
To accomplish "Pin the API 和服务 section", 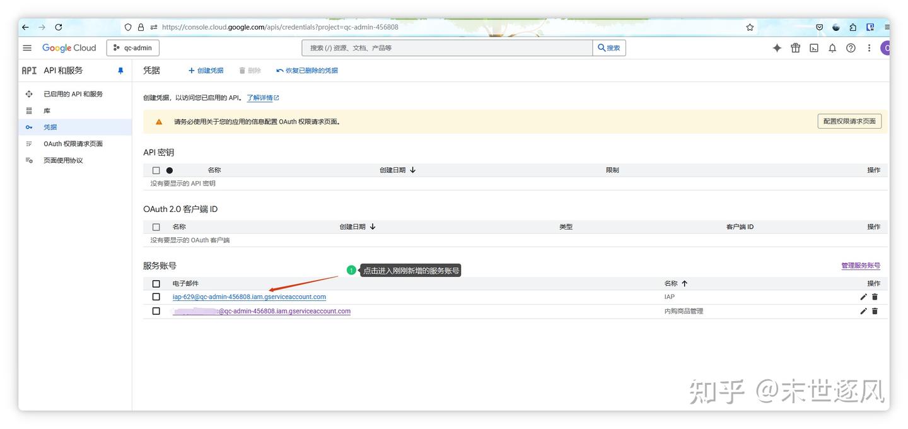I will click(120, 70).
